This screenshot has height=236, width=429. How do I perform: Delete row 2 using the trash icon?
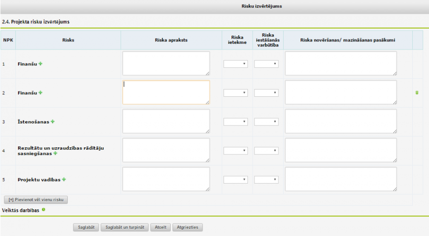[417, 92]
